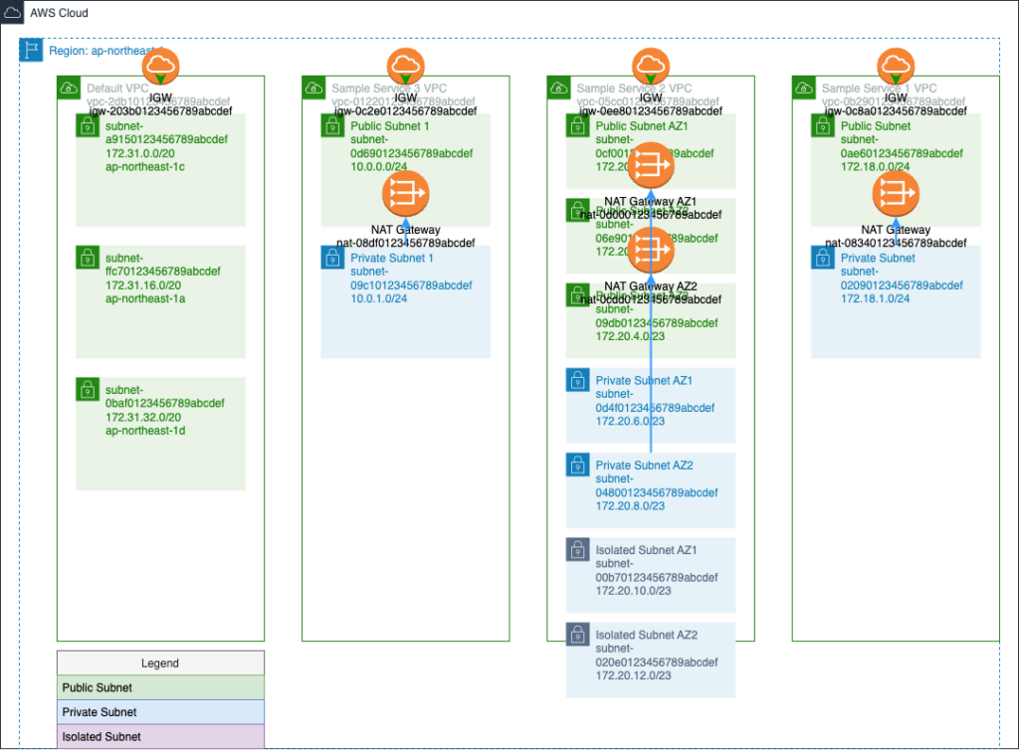Click the Isolated Subnet legend swatch
This screenshot has width=1019, height=752.
(x=160, y=737)
